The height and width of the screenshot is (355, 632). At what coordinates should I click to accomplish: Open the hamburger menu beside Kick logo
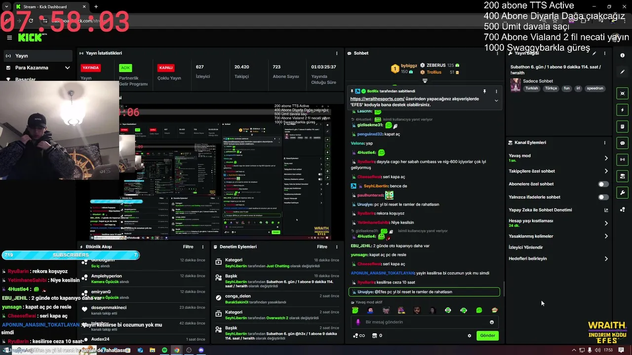click(x=9, y=37)
